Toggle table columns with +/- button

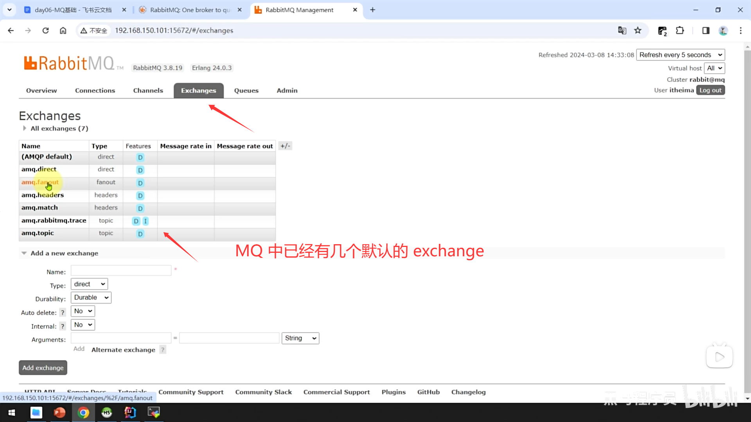285,146
